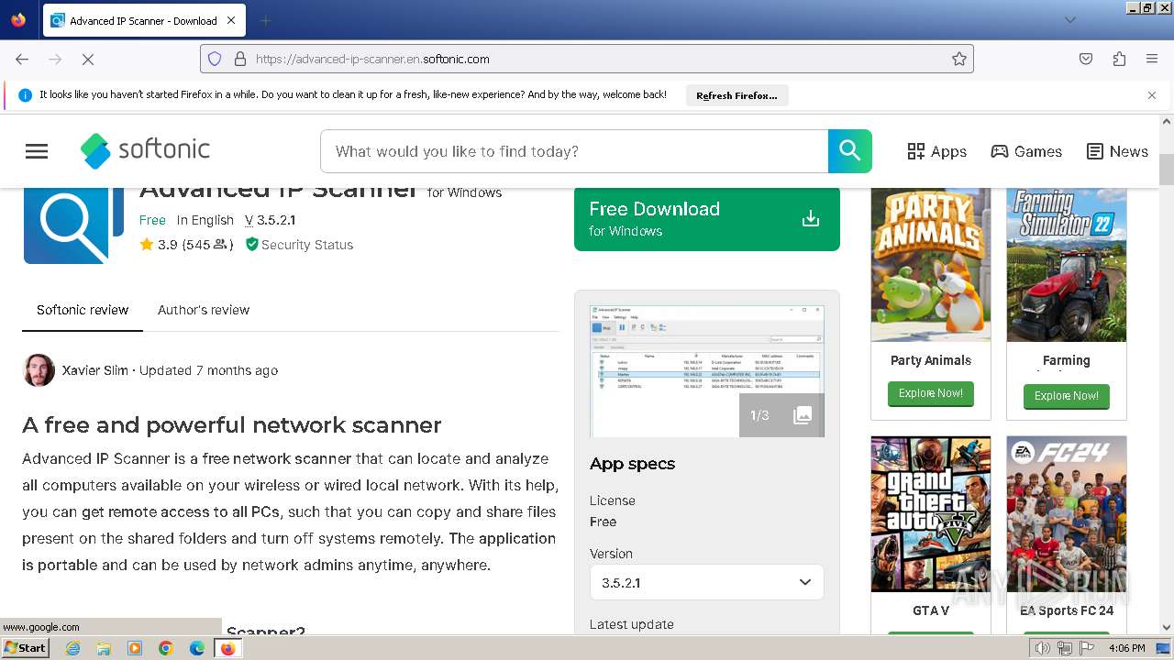The width and height of the screenshot is (1174, 660).
Task: Click the 3.9 star rating
Action: 185,245
